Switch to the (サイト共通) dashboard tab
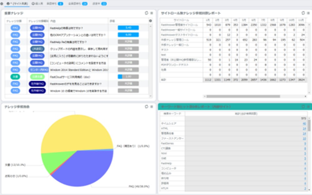Screen dimensions: 312x195 coord(17,3)
